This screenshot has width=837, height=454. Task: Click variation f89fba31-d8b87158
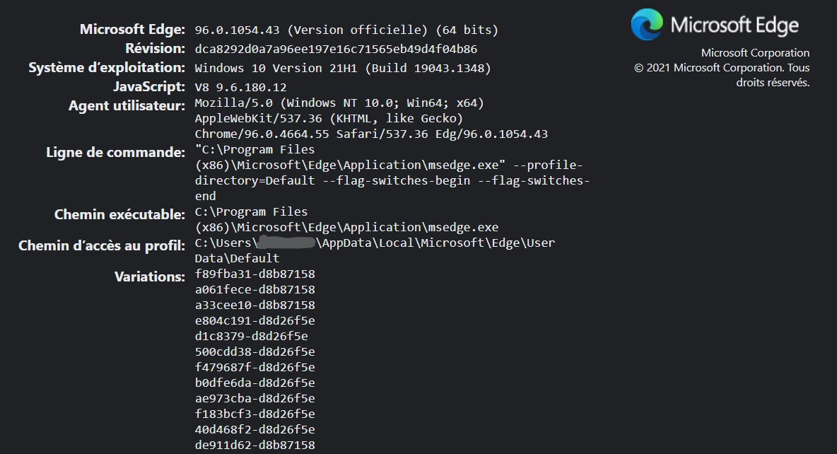point(254,274)
